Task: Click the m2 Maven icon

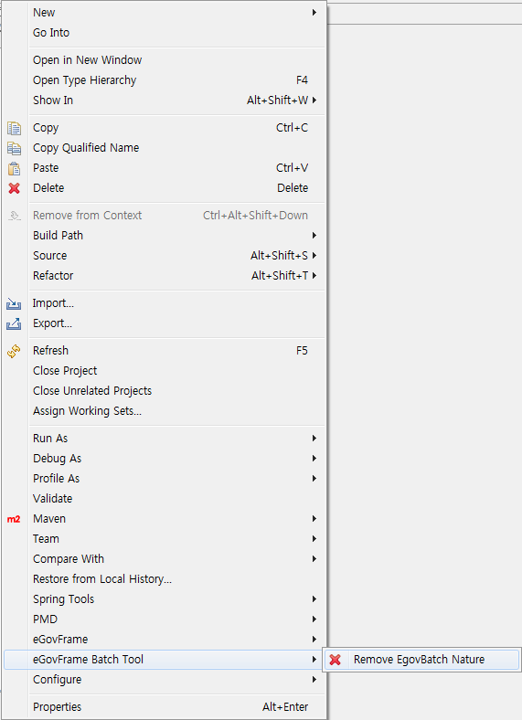Action: (x=14, y=519)
